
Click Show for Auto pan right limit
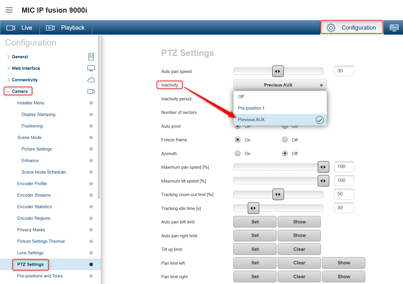coord(299,236)
